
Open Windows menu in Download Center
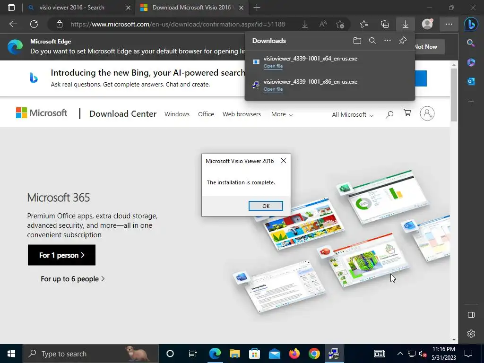[177, 114]
